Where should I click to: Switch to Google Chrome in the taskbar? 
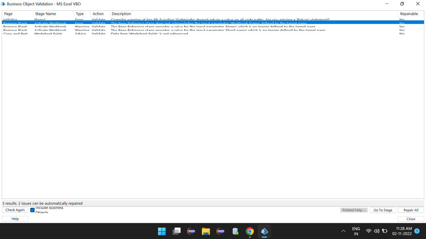(x=250, y=231)
